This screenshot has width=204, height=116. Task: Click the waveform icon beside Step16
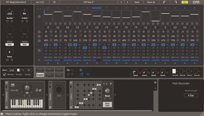pos(68,70)
